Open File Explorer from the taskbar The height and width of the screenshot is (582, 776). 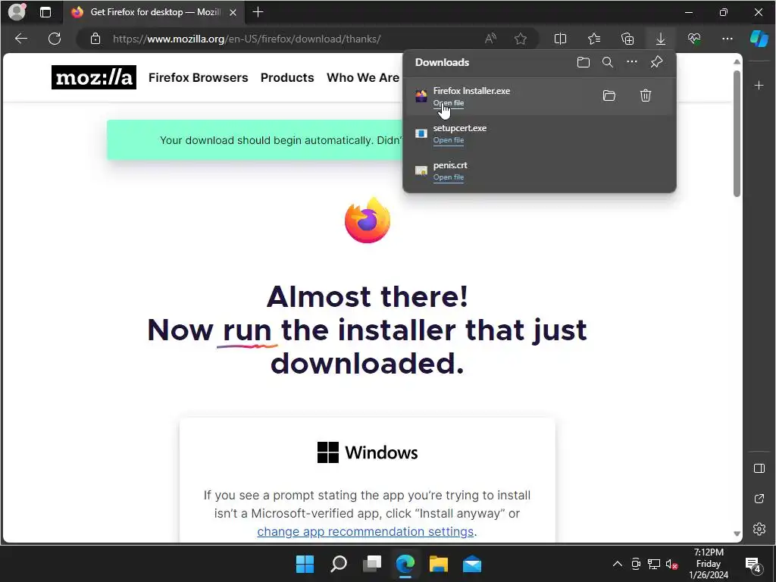pos(439,564)
